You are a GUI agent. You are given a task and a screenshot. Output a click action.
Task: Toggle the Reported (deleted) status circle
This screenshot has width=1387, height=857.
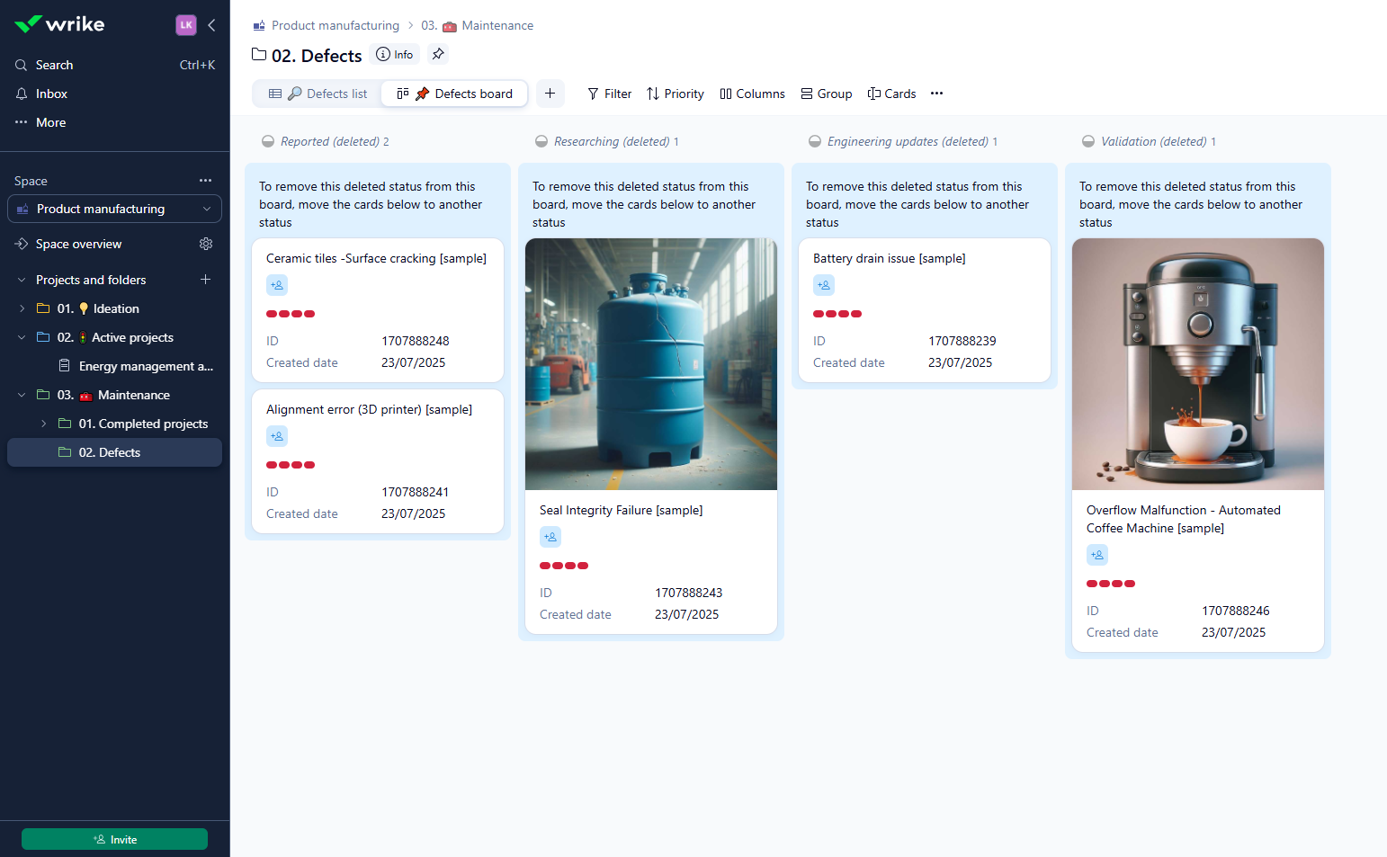click(x=268, y=141)
